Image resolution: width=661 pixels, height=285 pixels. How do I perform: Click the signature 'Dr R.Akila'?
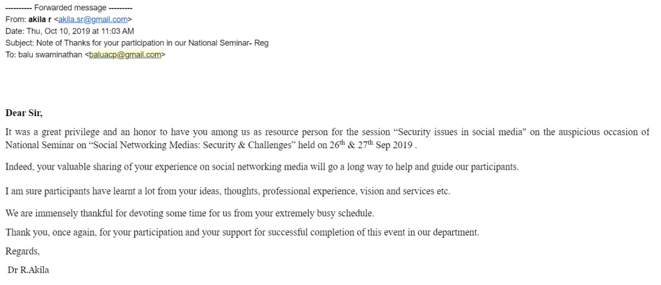pos(27,269)
